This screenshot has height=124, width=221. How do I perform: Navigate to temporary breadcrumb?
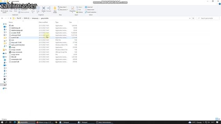click(x=35, y=18)
